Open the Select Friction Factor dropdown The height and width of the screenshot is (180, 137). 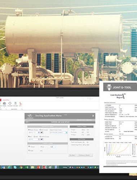58,132
